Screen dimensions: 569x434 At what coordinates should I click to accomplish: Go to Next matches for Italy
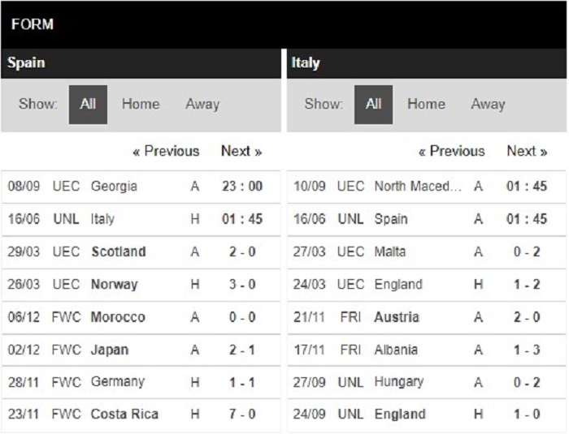tap(527, 151)
